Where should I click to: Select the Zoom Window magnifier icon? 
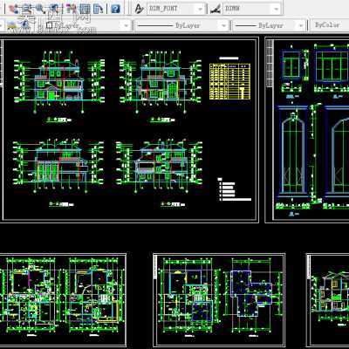(41, 9)
